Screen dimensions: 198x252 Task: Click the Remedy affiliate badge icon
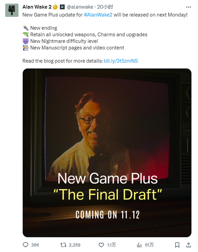pos(62,7)
